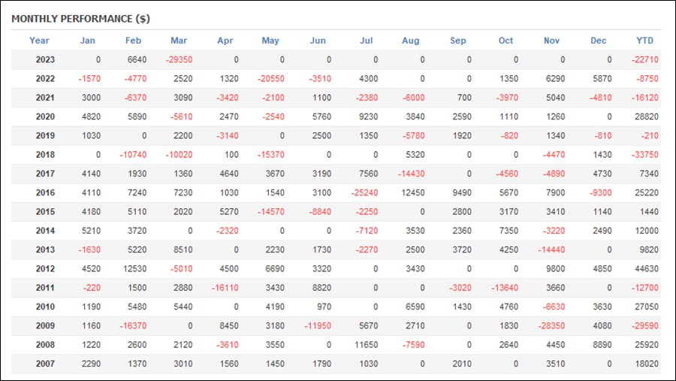Click the YTD column header

[645, 41]
